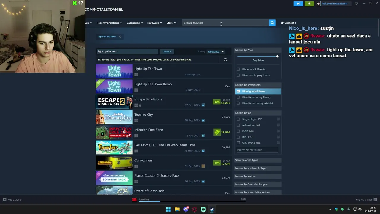Viewport: 380px width, 214px height.
Task: Click the Search the store field
Action: click(x=225, y=23)
